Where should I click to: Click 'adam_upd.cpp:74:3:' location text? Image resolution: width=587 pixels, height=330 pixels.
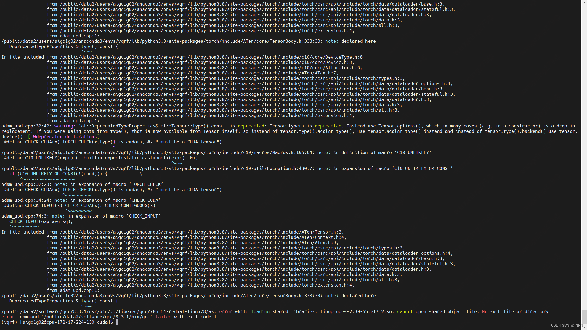click(x=25, y=216)
